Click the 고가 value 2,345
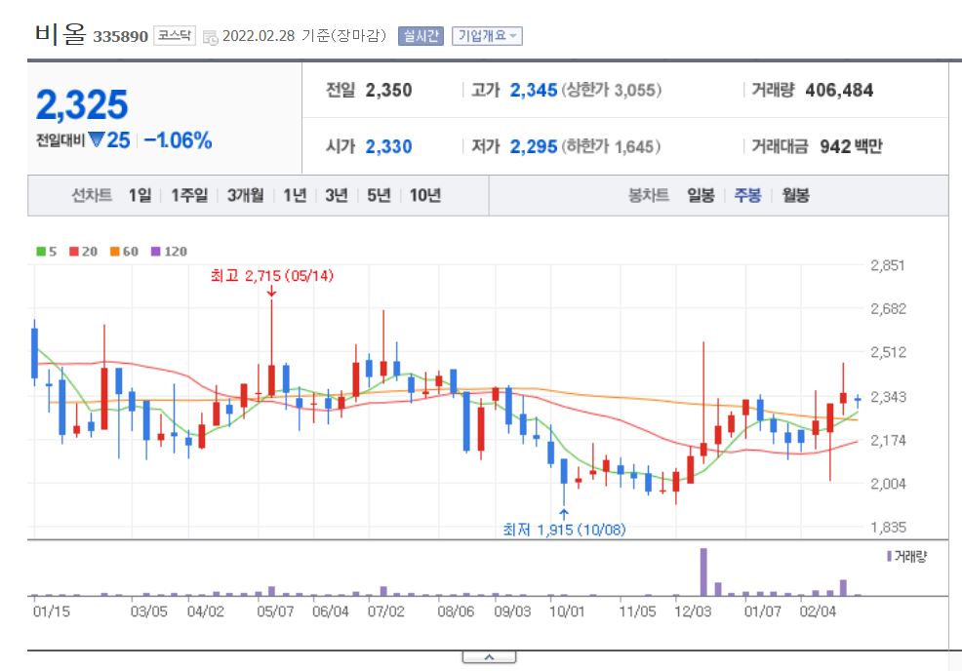 (534, 90)
